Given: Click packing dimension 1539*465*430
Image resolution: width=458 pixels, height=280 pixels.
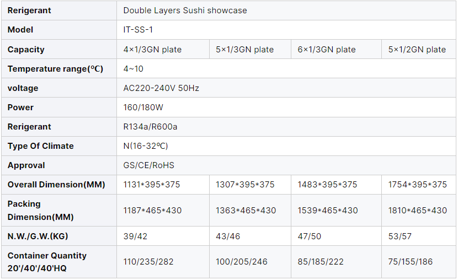Looking at the screenshot, I should (327, 211).
